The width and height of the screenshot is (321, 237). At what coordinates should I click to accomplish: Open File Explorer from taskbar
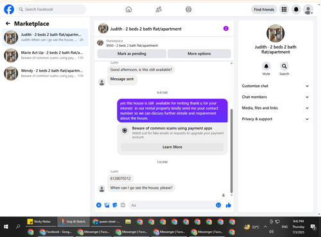(128, 222)
